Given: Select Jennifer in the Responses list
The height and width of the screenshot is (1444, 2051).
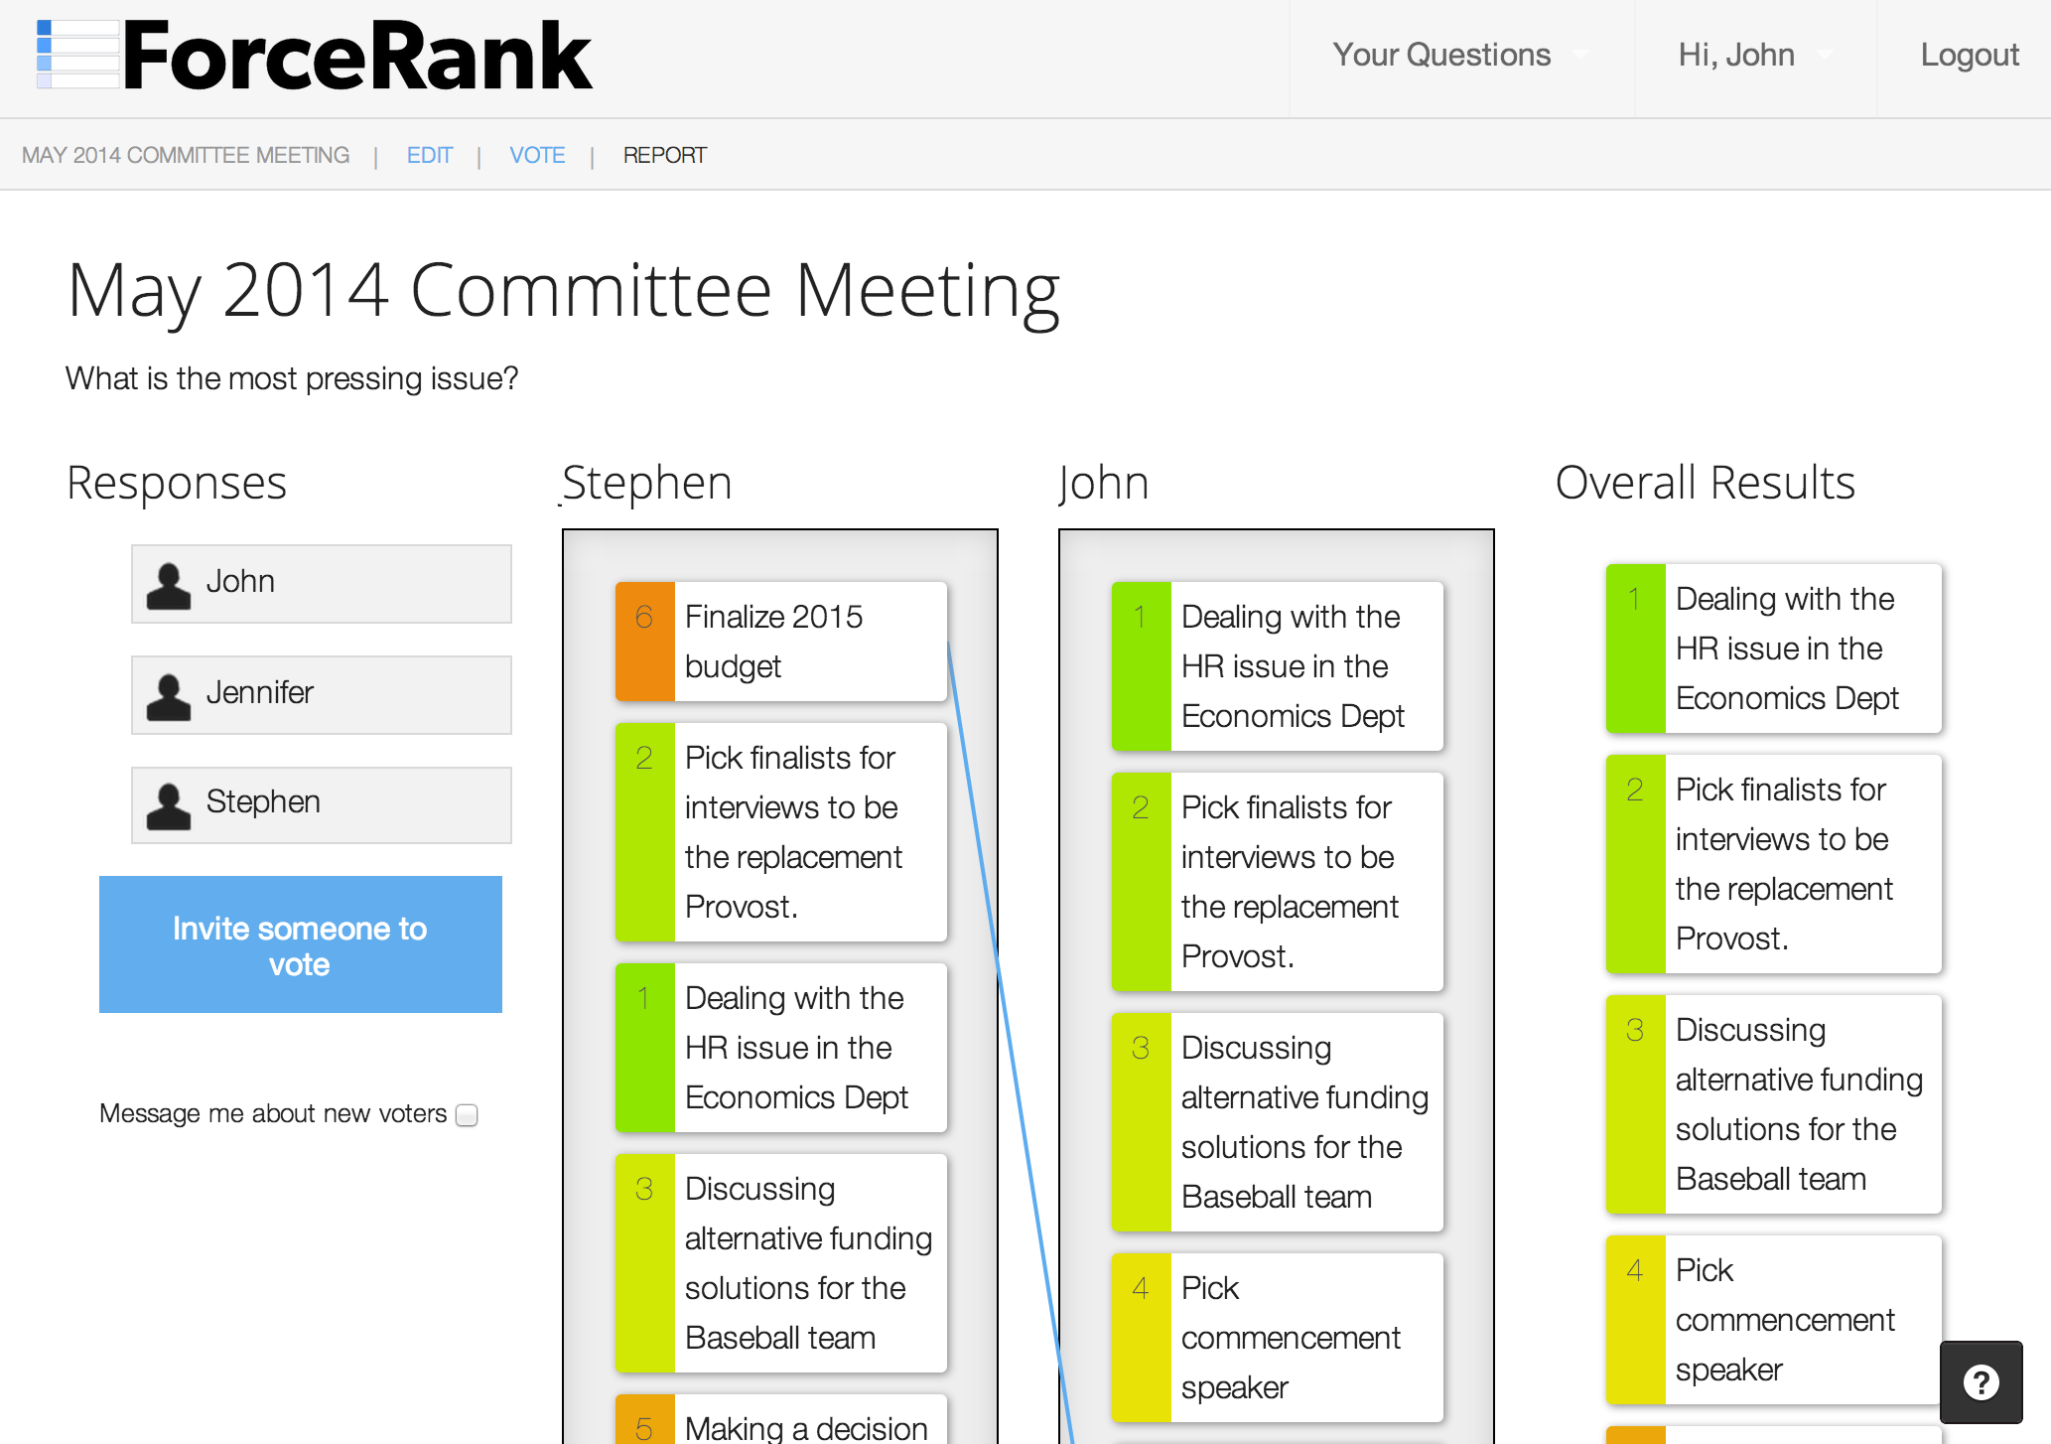Looking at the screenshot, I should click(322, 694).
